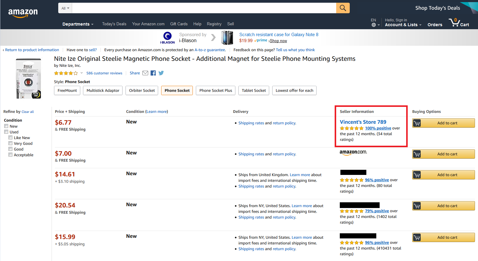
Task: Open Today's Deals in nav bar
Action: (114, 24)
